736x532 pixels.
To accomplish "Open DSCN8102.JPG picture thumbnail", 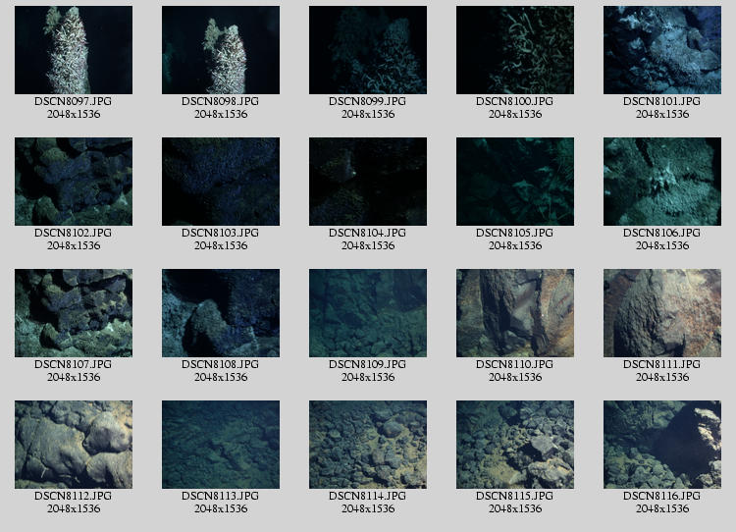I will pyautogui.click(x=74, y=182).
